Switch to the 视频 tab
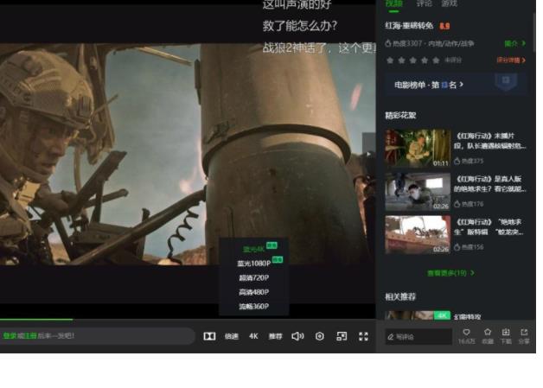The height and width of the screenshot is (388, 543). click(393, 3)
